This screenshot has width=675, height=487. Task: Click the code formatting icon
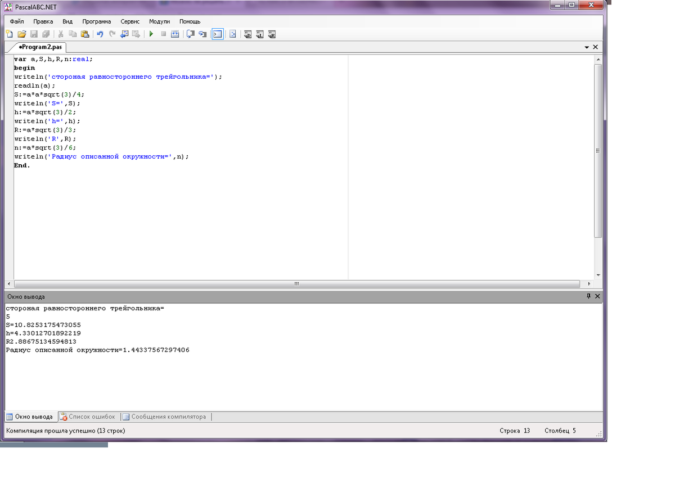pos(233,34)
